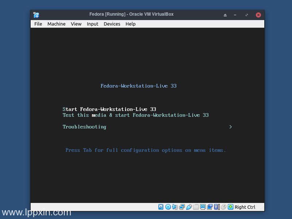Close the Fedora VirtualBox window
292x219 pixels.
pos(258,15)
